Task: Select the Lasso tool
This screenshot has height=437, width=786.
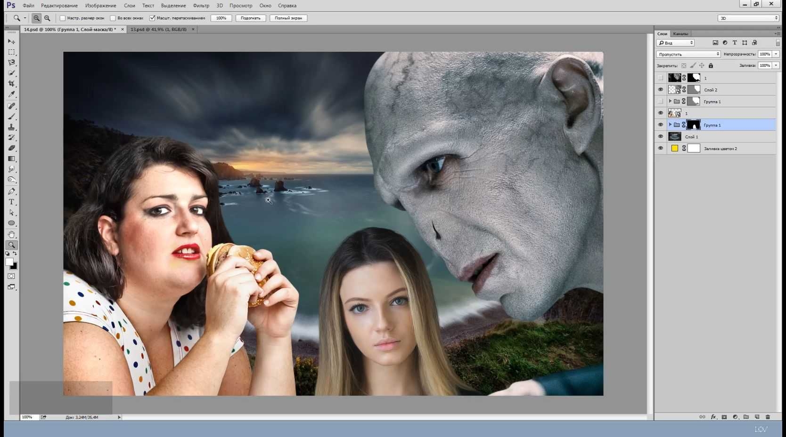Action: pyautogui.click(x=12, y=63)
